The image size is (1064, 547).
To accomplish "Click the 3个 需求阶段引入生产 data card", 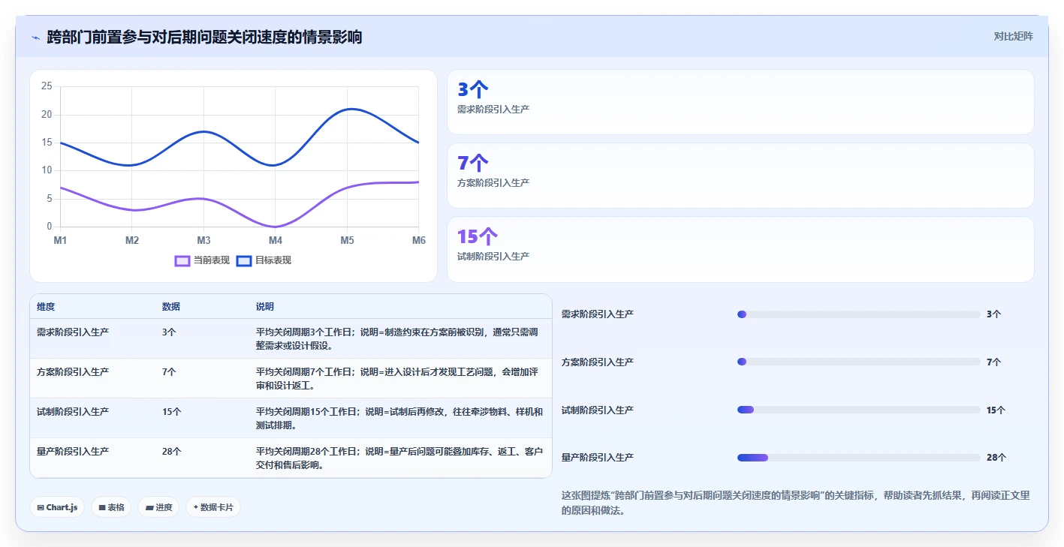I will click(x=740, y=102).
